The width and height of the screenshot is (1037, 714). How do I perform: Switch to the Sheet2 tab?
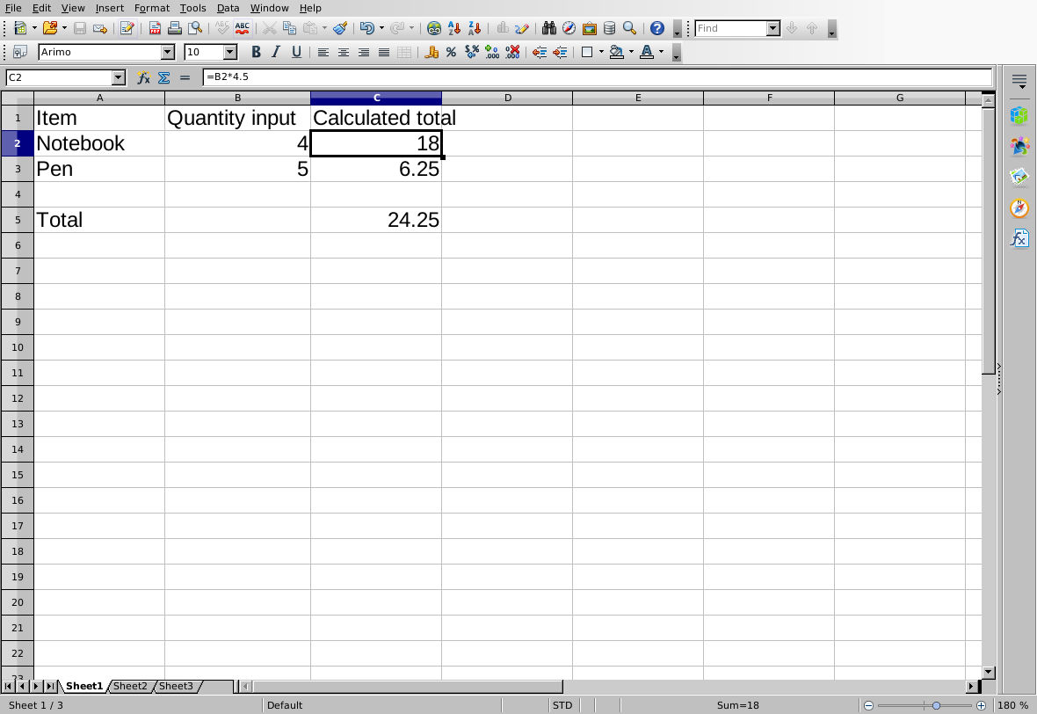click(130, 686)
